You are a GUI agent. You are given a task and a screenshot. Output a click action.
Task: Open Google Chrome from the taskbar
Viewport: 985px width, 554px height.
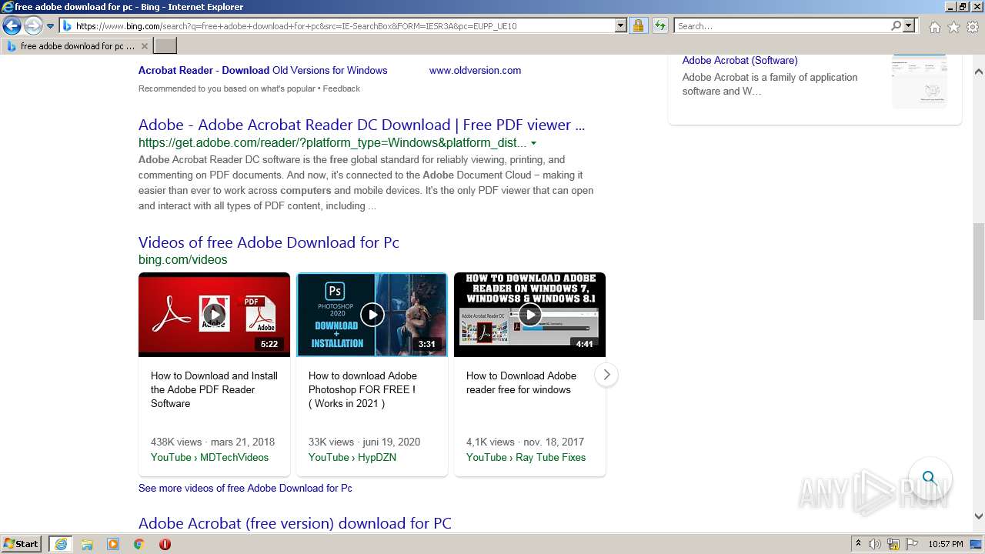point(139,544)
